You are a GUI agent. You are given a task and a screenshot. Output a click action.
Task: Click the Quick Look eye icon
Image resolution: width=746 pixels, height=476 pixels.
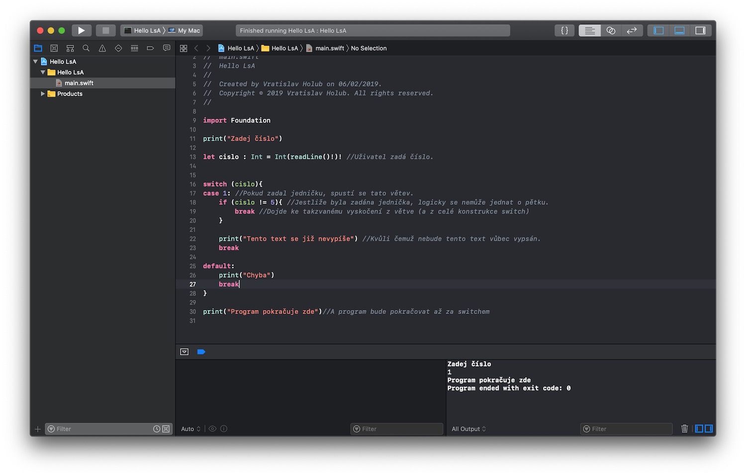[212, 429]
